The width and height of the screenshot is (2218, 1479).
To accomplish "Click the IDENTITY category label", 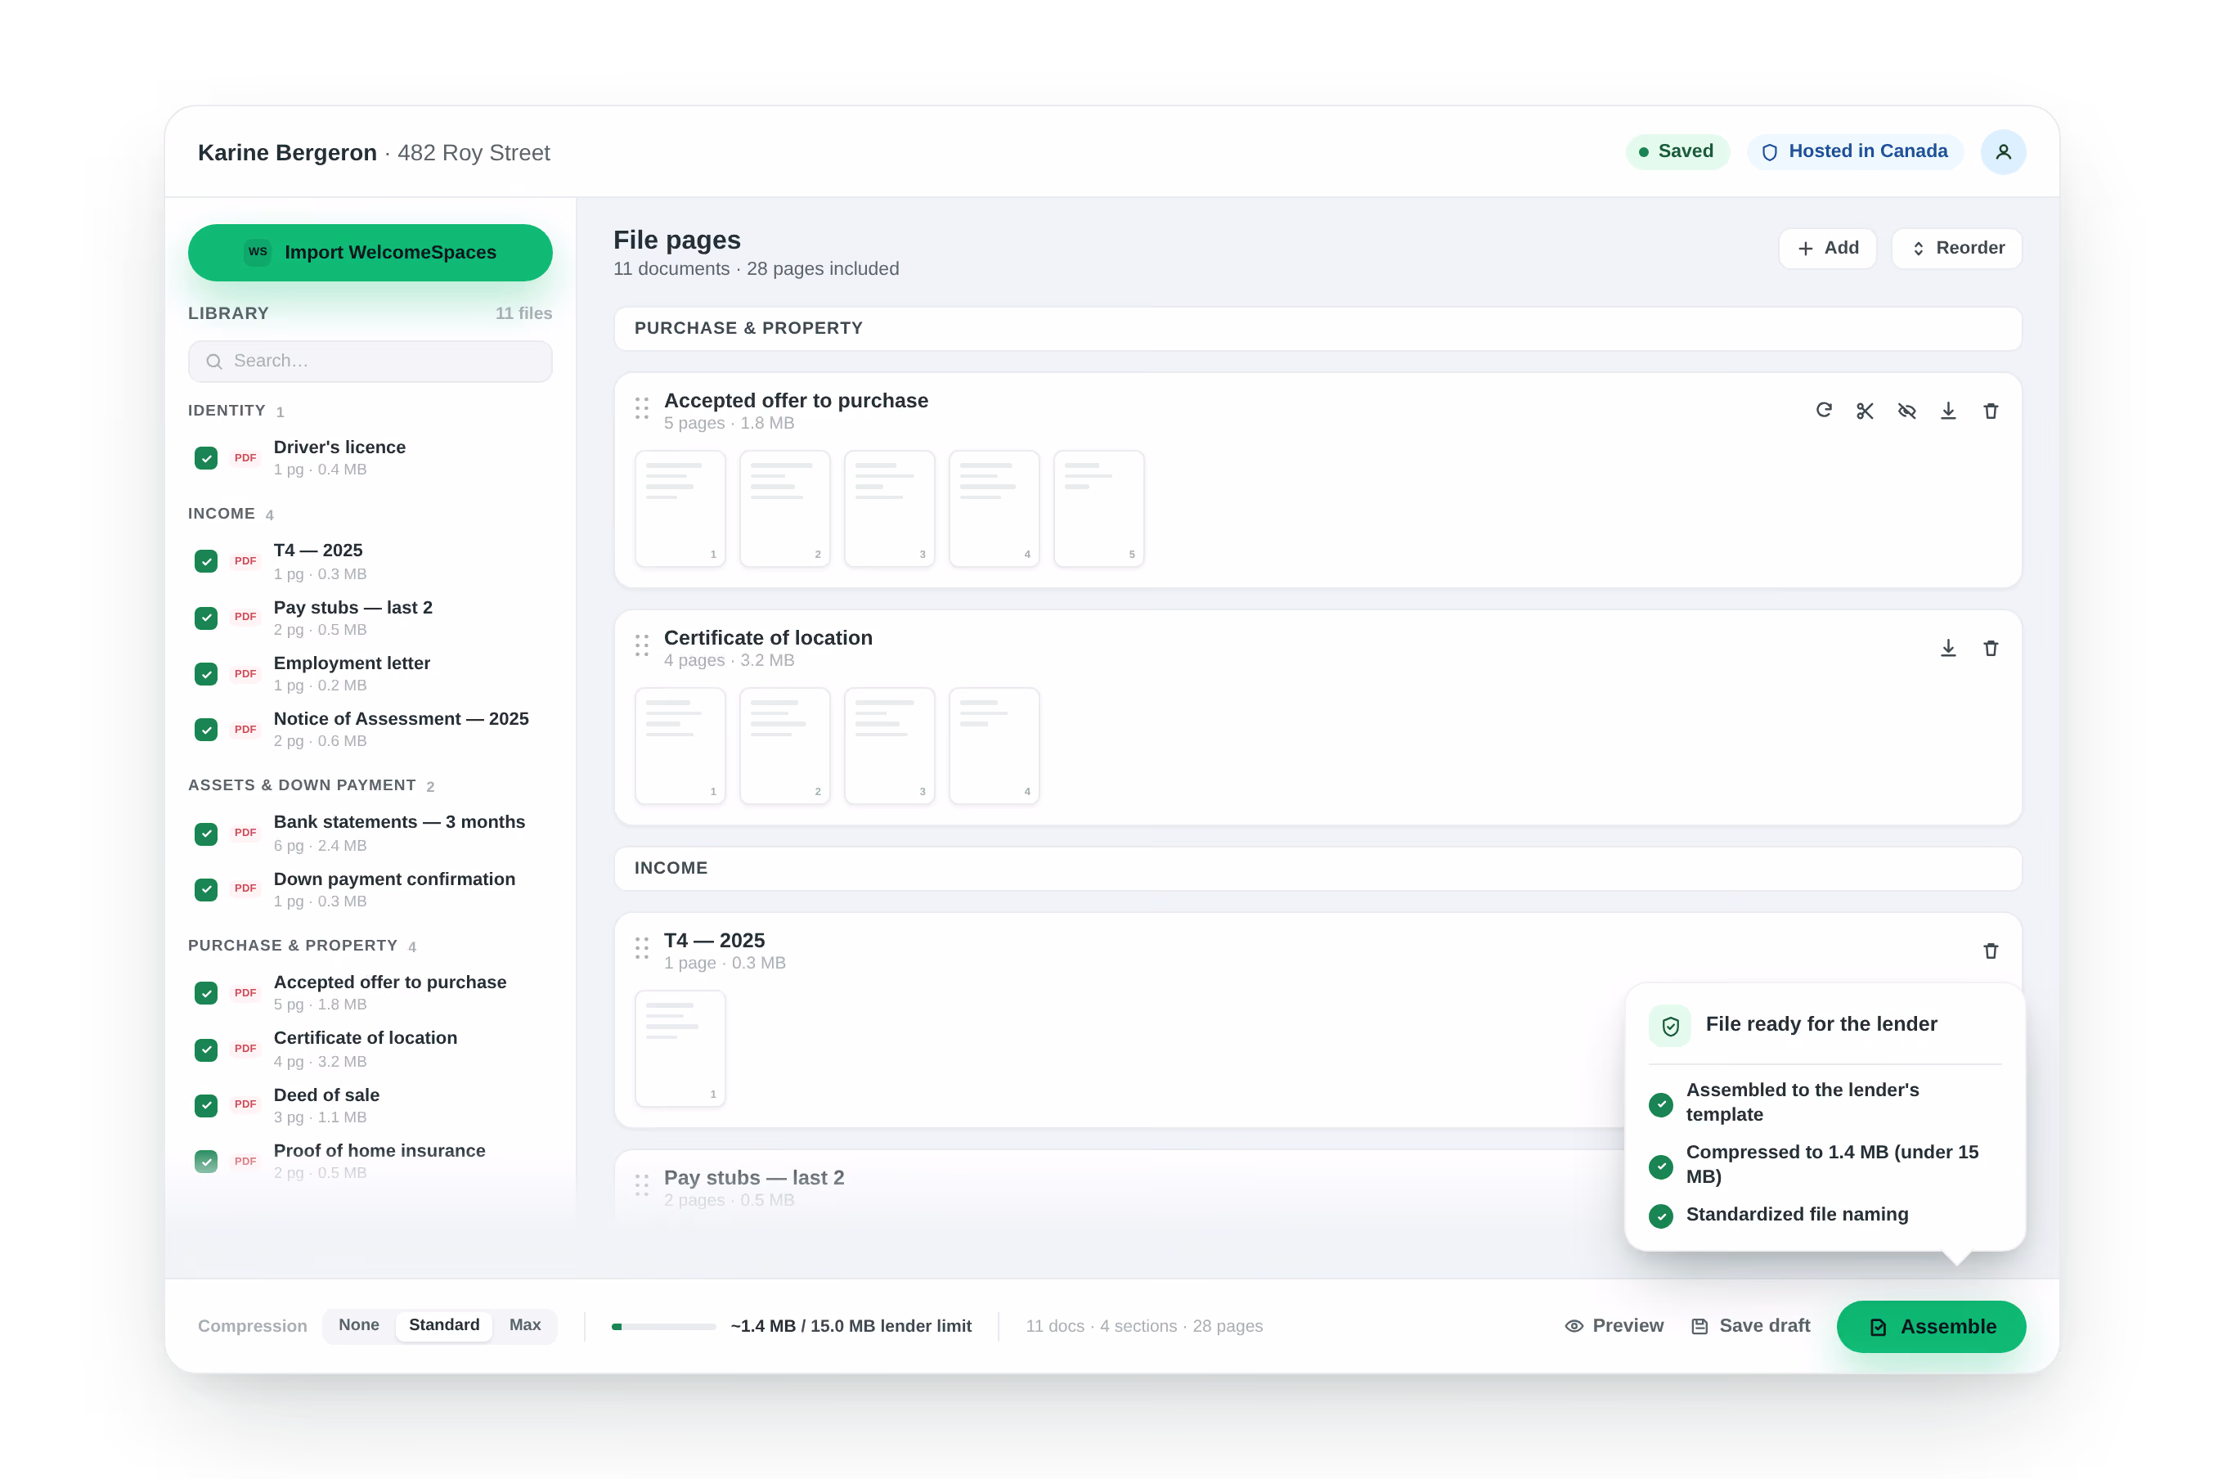I will (227, 411).
